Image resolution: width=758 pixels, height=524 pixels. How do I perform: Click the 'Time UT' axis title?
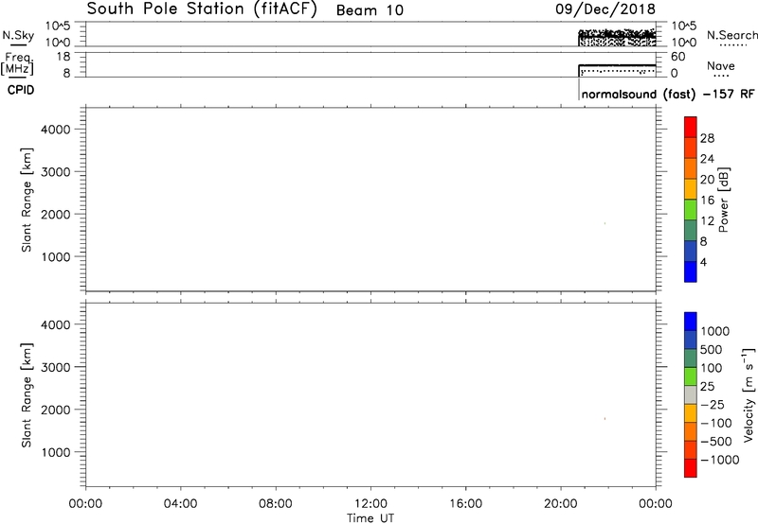pyautogui.click(x=370, y=518)
